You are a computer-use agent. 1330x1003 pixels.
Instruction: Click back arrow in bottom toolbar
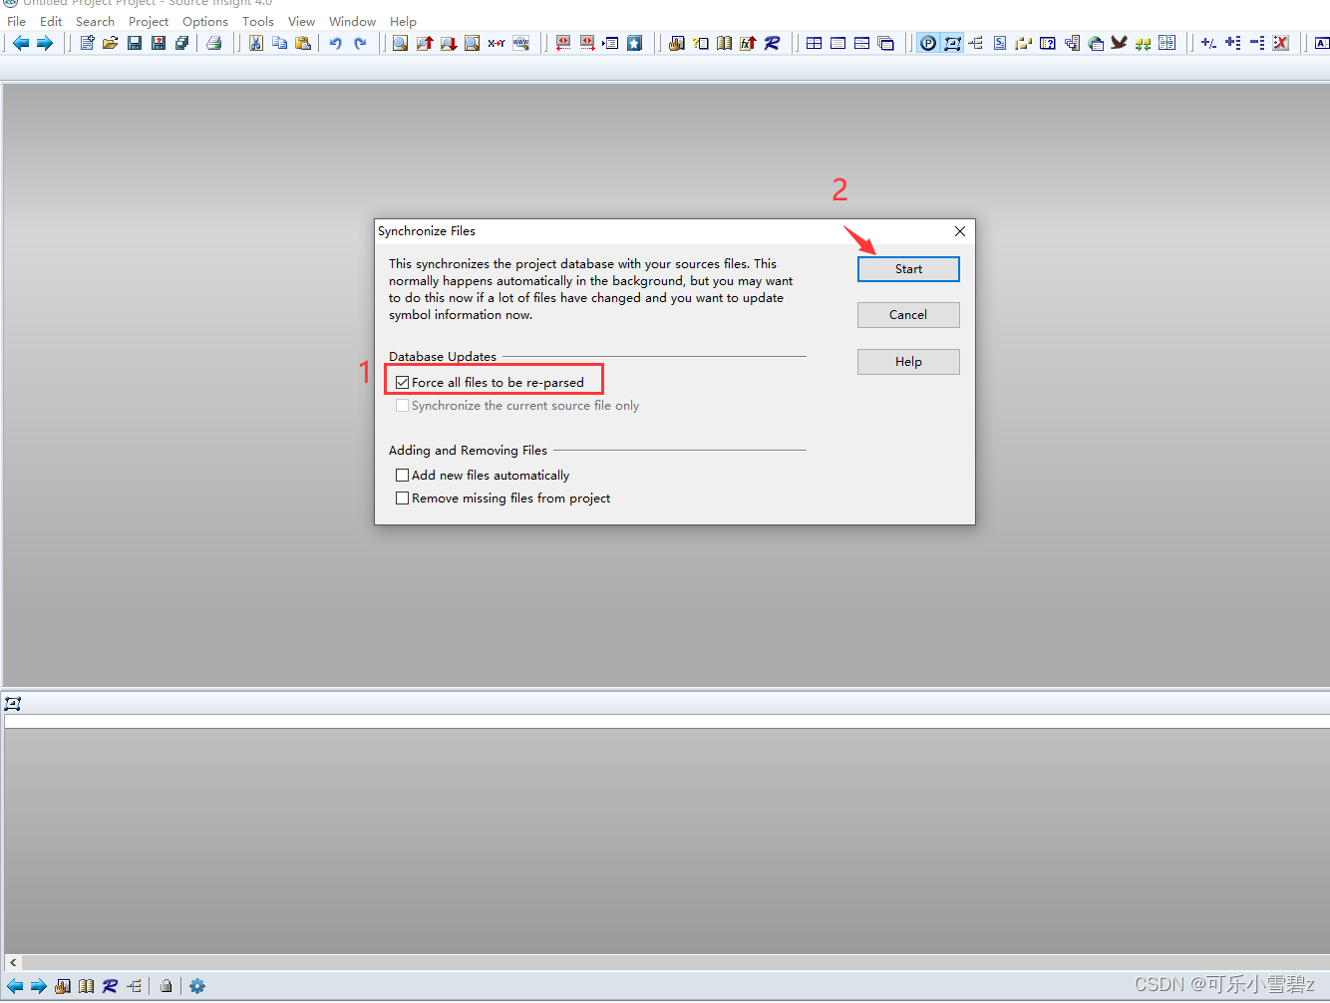15,986
